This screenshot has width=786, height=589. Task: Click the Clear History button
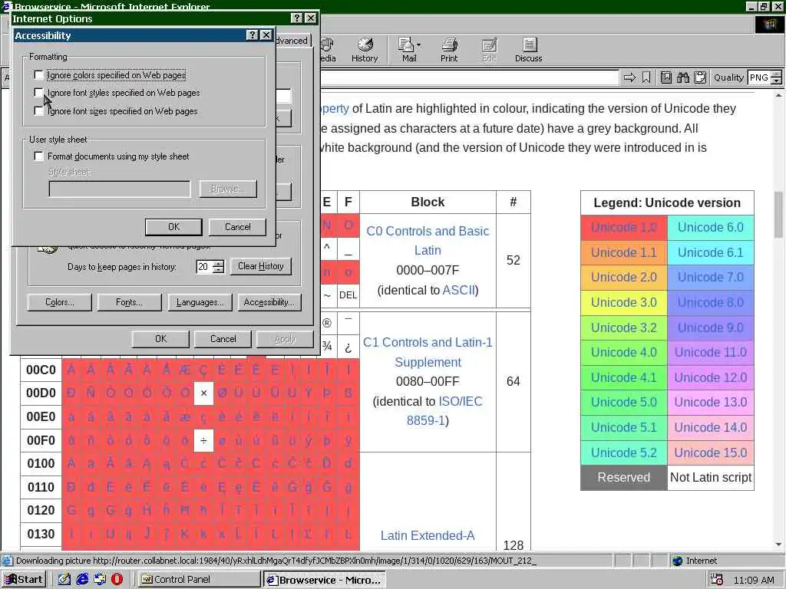pos(261,266)
